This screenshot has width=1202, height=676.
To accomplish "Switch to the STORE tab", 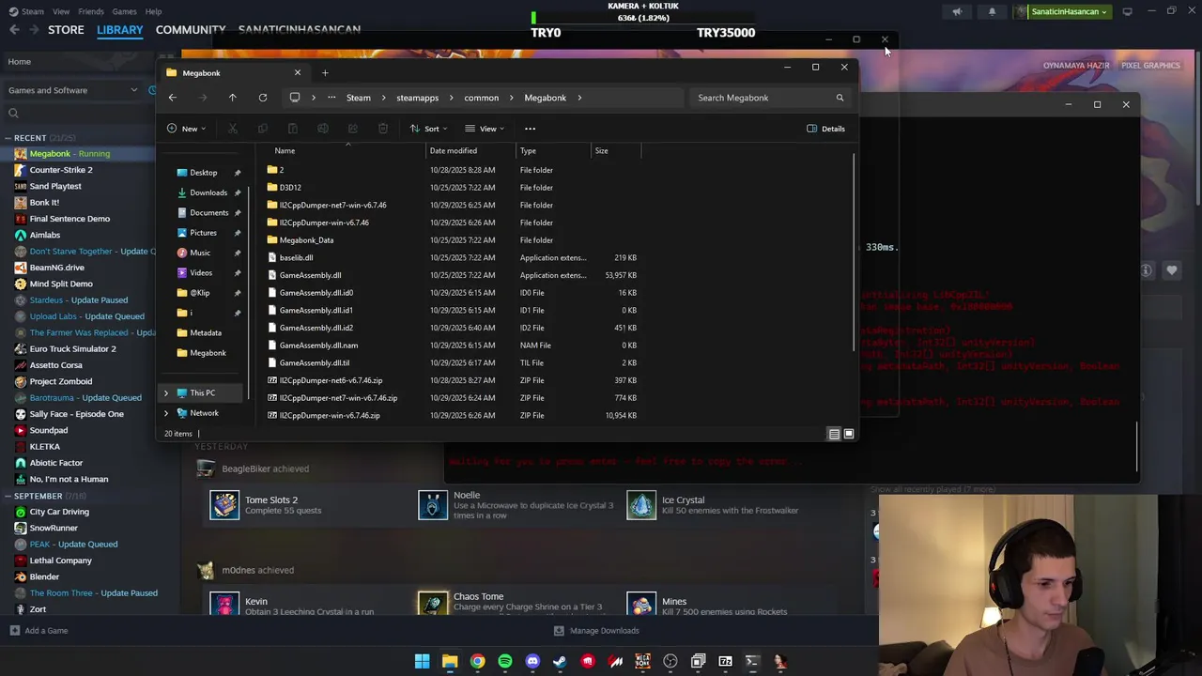I will tap(66, 30).
